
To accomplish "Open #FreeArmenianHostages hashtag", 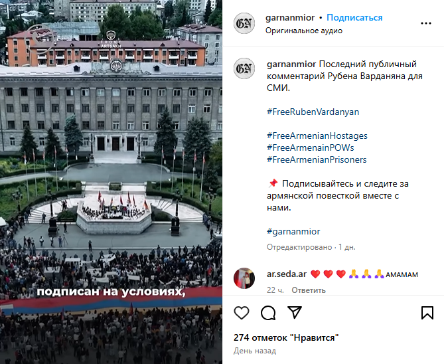I will 317,136.
